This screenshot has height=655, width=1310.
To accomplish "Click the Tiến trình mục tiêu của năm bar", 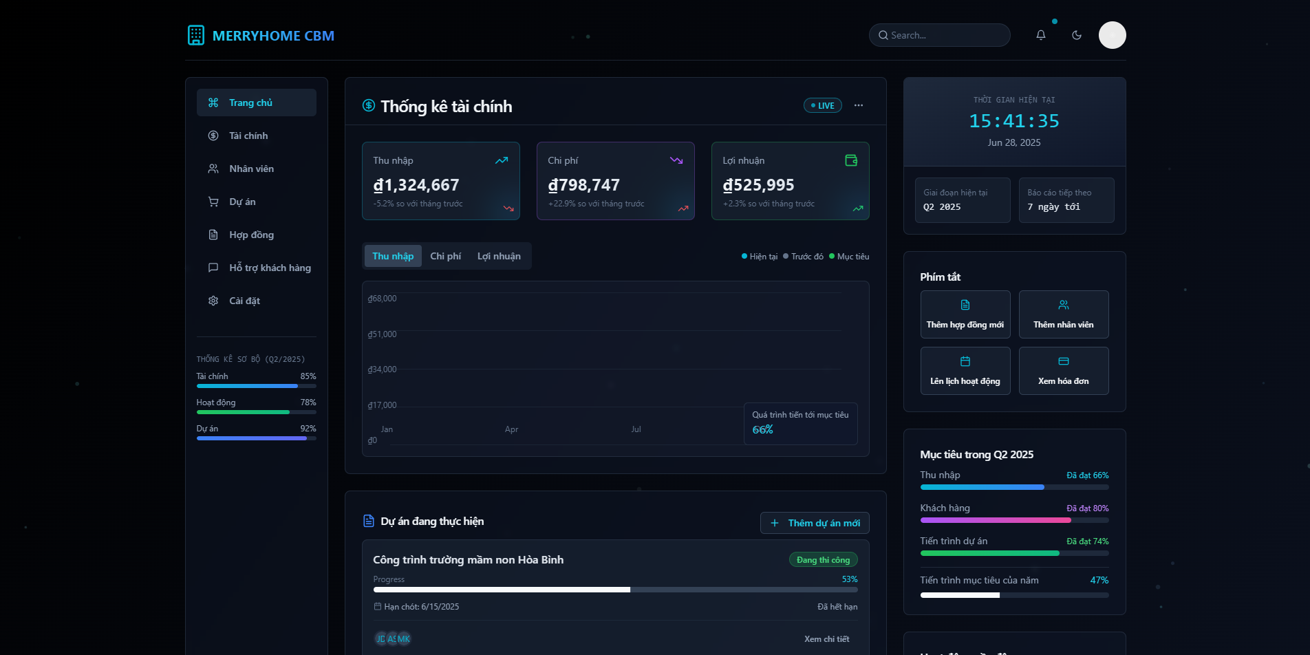I will click(1014, 595).
